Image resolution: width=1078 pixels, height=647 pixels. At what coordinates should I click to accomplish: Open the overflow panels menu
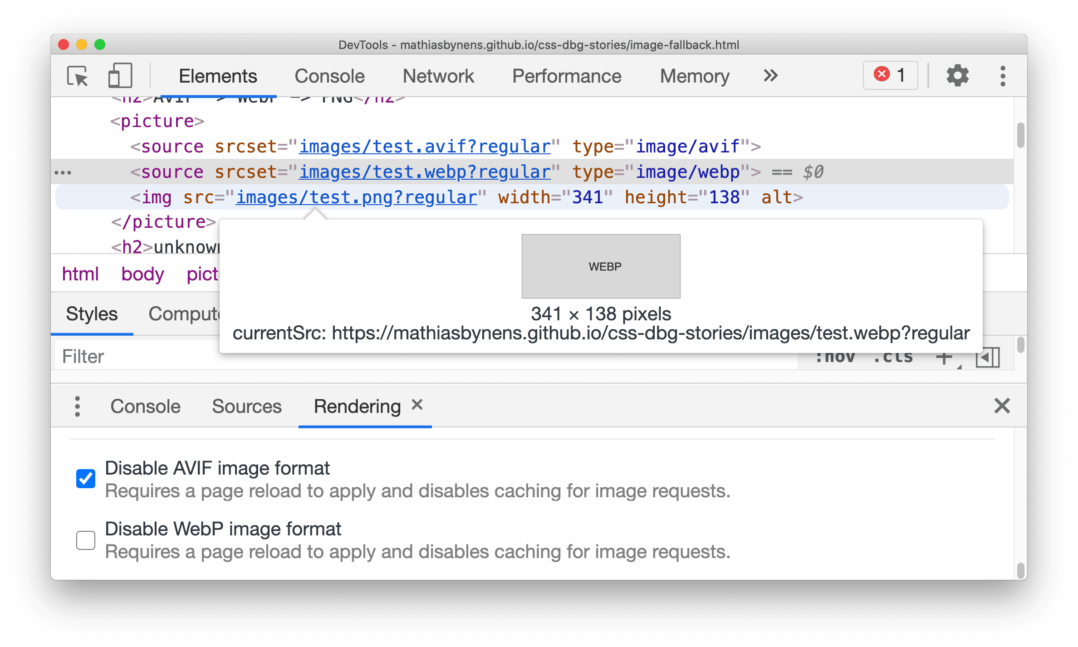point(769,75)
